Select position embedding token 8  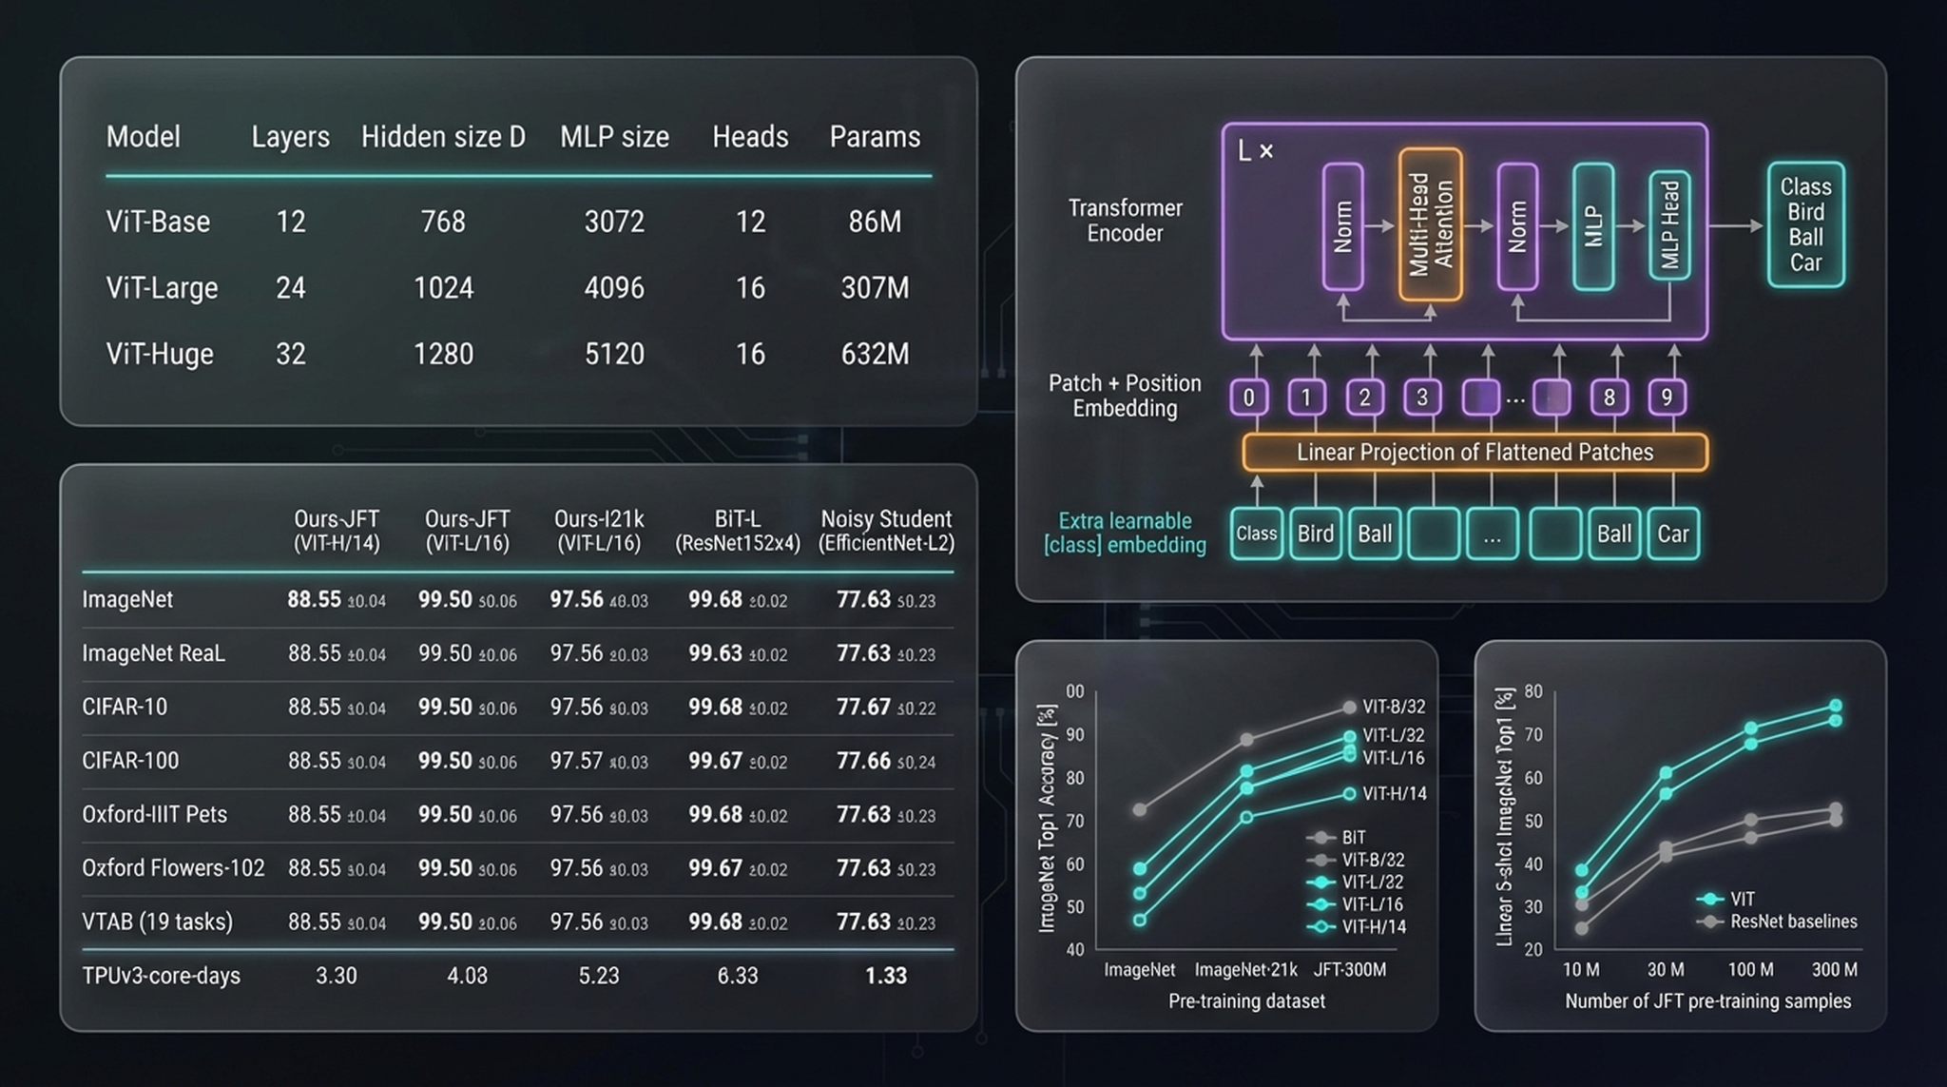point(1610,397)
